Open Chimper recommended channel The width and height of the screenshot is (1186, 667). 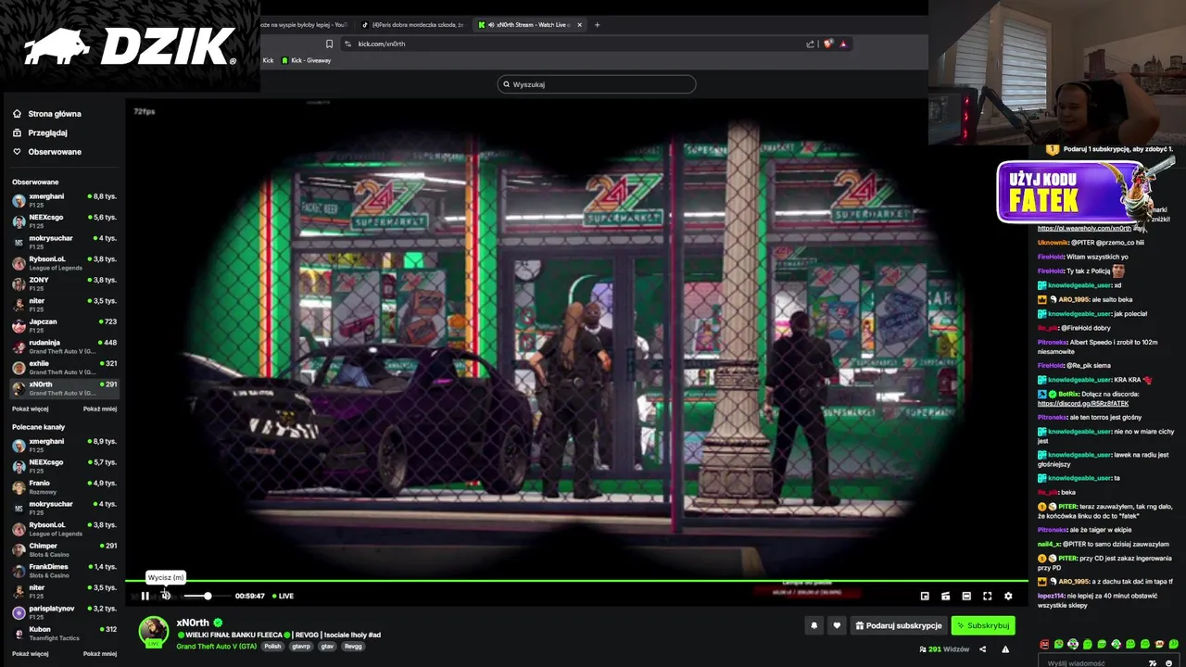pos(64,549)
